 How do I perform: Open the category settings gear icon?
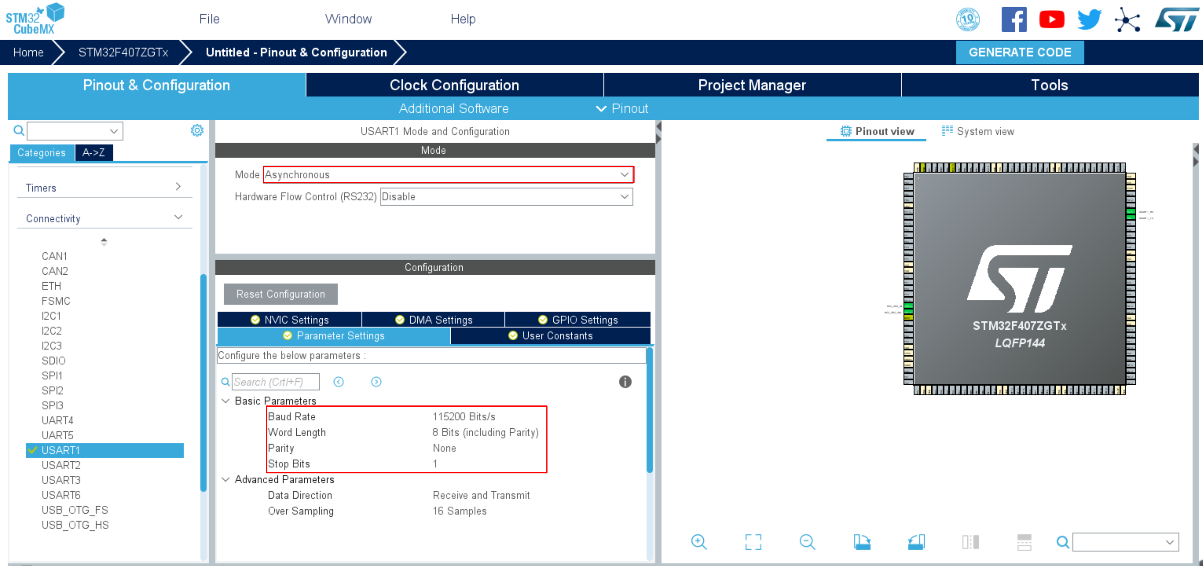(197, 130)
